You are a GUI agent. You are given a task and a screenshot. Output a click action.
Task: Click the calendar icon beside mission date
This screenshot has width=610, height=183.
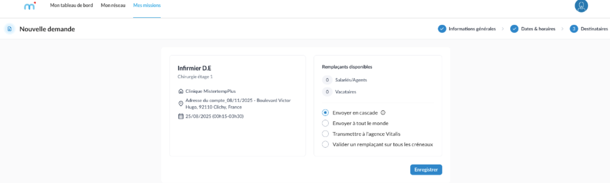click(x=181, y=116)
